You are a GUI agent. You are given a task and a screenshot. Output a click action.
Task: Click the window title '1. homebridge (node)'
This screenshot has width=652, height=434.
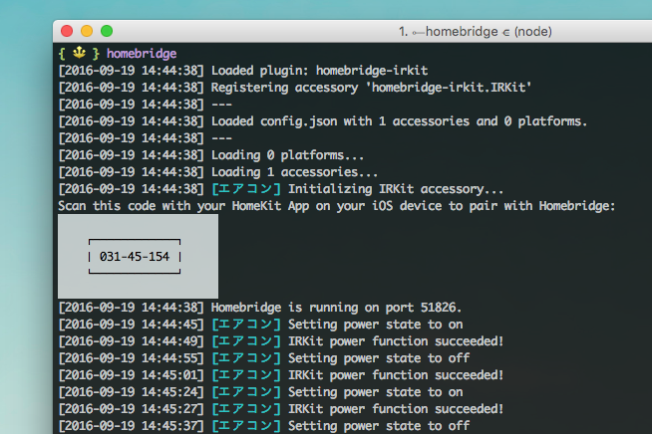click(x=476, y=32)
